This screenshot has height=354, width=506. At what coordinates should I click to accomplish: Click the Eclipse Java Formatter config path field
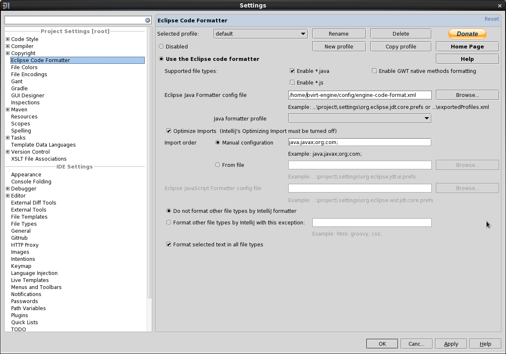tap(360, 95)
